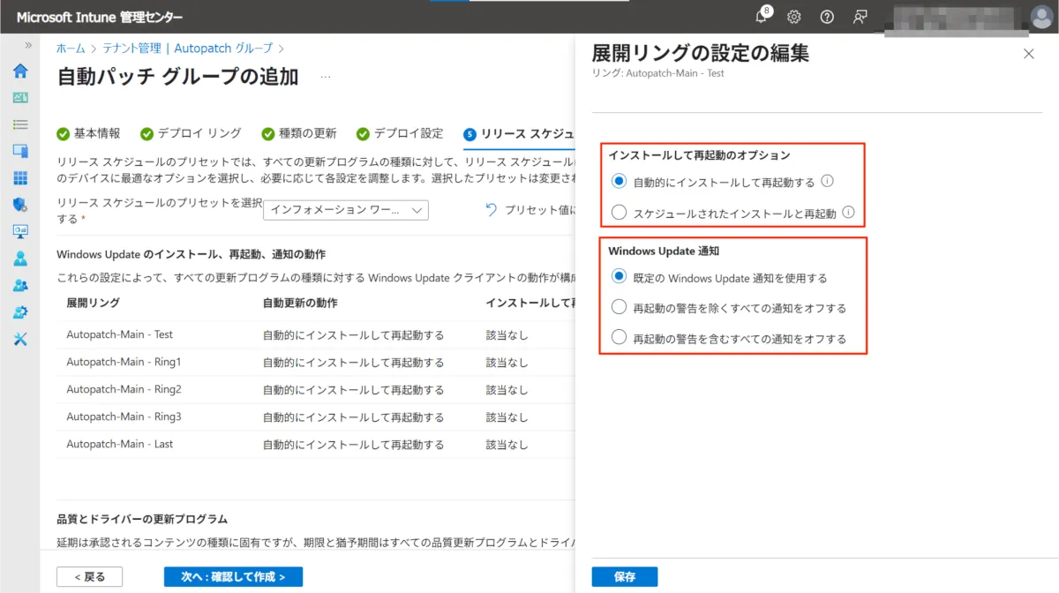This screenshot has height=593, width=1059.
Task: Open the Apps grid icon in sidebar
Action: tap(19, 178)
